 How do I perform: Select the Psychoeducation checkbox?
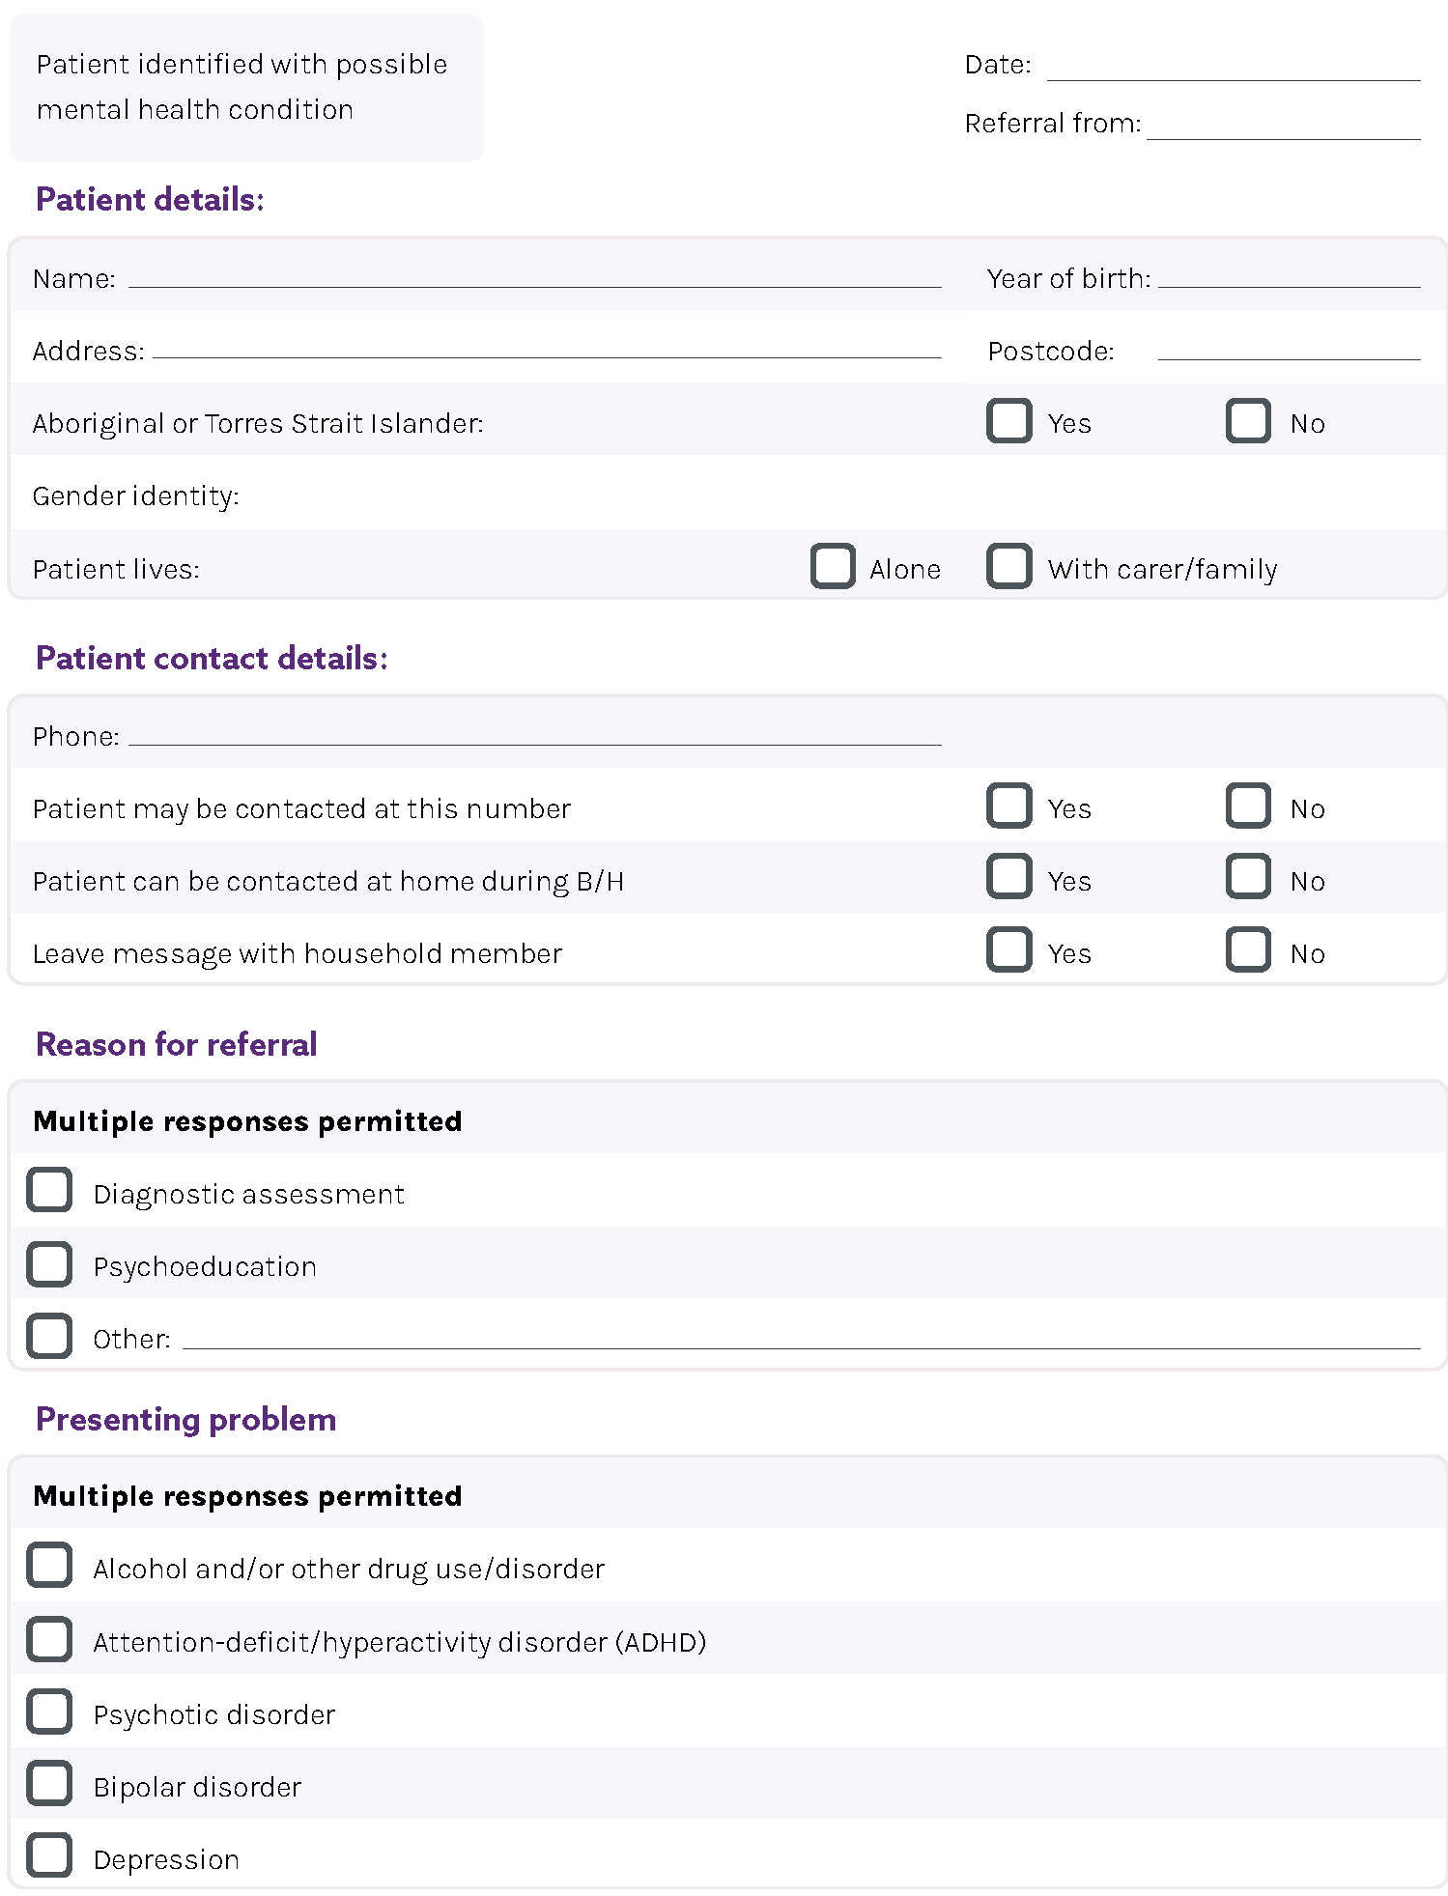pyautogui.click(x=49, y=1264)
